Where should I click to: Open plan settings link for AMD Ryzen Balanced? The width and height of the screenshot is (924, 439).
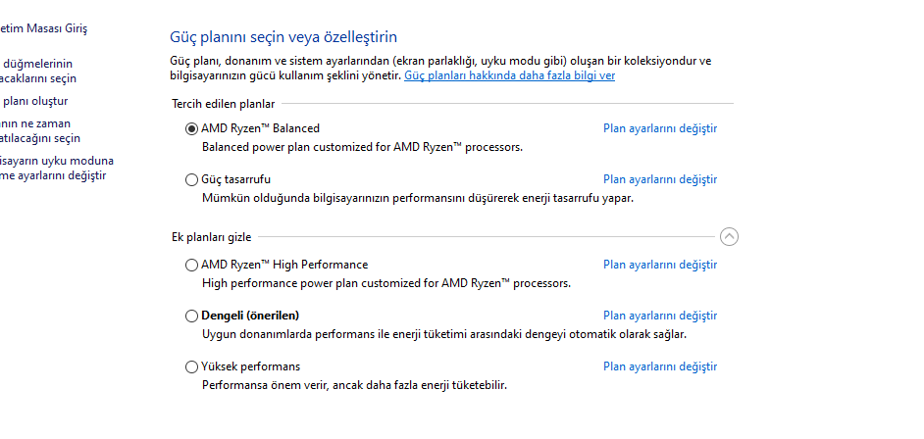pyautogui.click(x=660, y=128)
